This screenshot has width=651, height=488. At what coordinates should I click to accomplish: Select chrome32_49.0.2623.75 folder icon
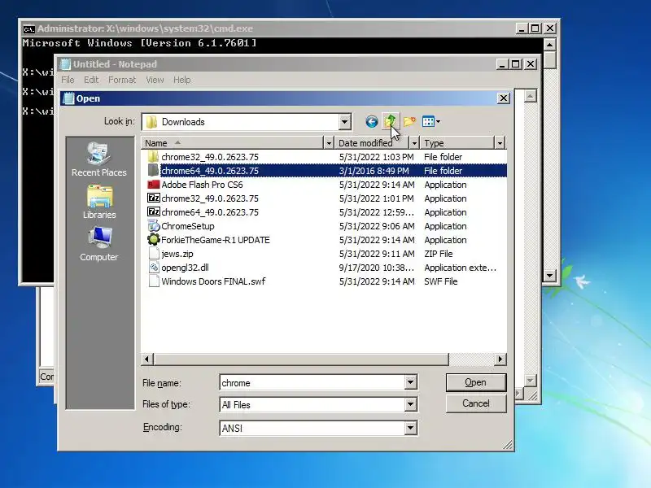pos(153,157)
